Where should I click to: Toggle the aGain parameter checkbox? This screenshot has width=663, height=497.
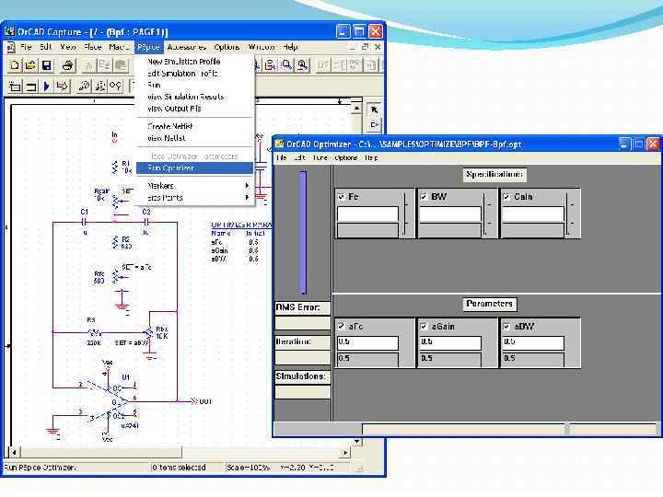424,326
